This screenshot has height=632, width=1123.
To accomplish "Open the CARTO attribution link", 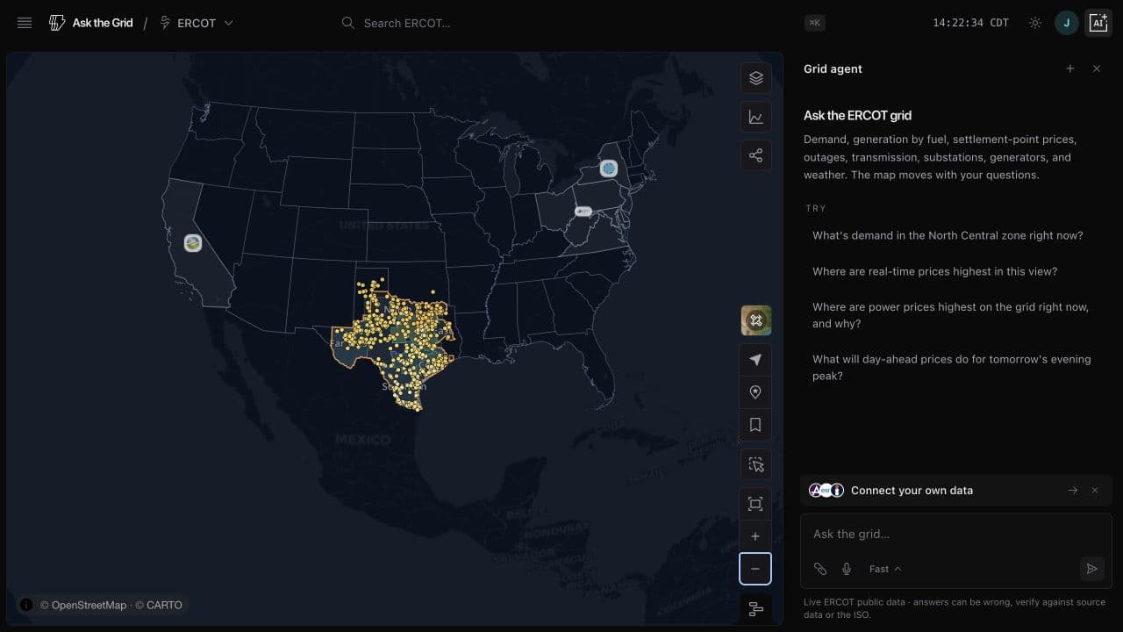I will click(160, 605).
